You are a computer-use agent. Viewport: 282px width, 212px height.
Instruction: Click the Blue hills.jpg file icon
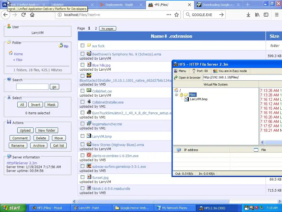click(89, 65)
